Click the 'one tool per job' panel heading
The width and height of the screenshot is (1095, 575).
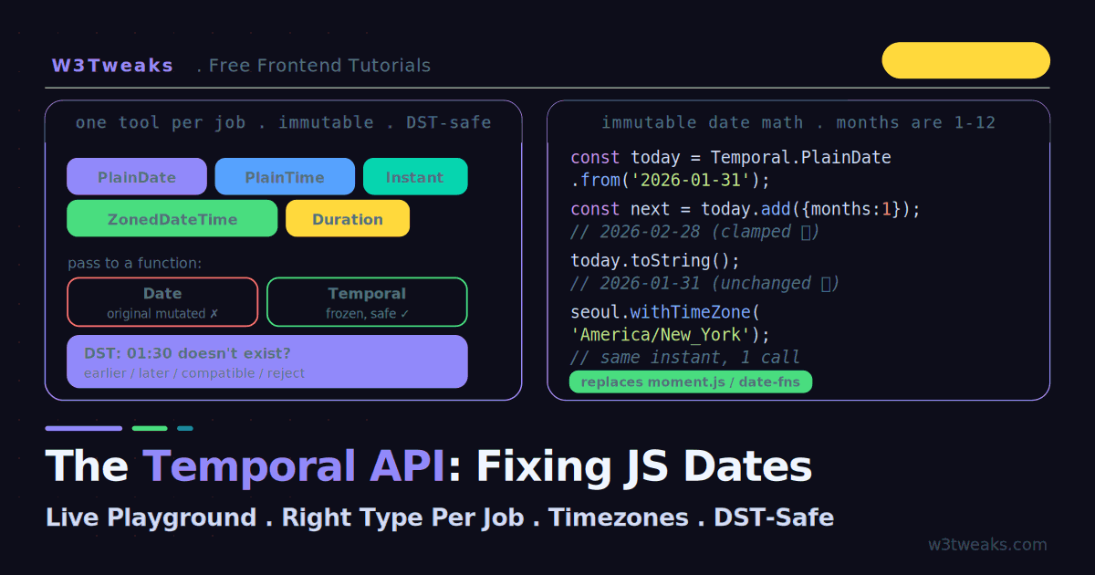[283, 122]
